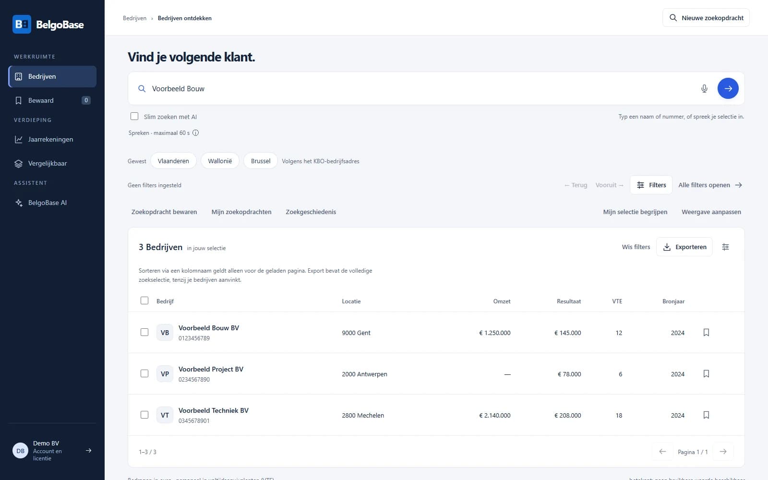Sort by the Omzet column header

point(502,301)
